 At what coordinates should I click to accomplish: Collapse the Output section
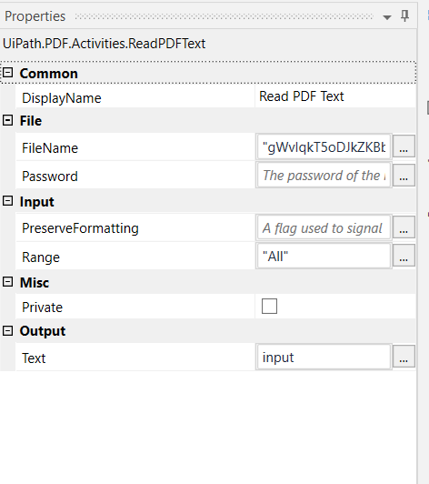point(7,331)
